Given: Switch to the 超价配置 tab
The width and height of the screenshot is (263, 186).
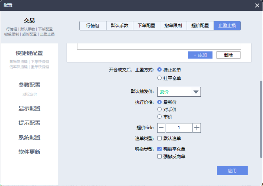Looking at the screenshot, I should (x=200, y=25).
